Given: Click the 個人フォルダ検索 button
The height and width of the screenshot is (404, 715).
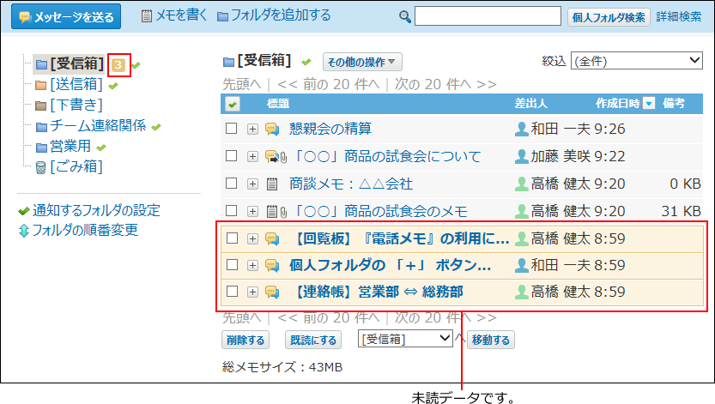Looking at the screenshot, I should click(609, 17).
